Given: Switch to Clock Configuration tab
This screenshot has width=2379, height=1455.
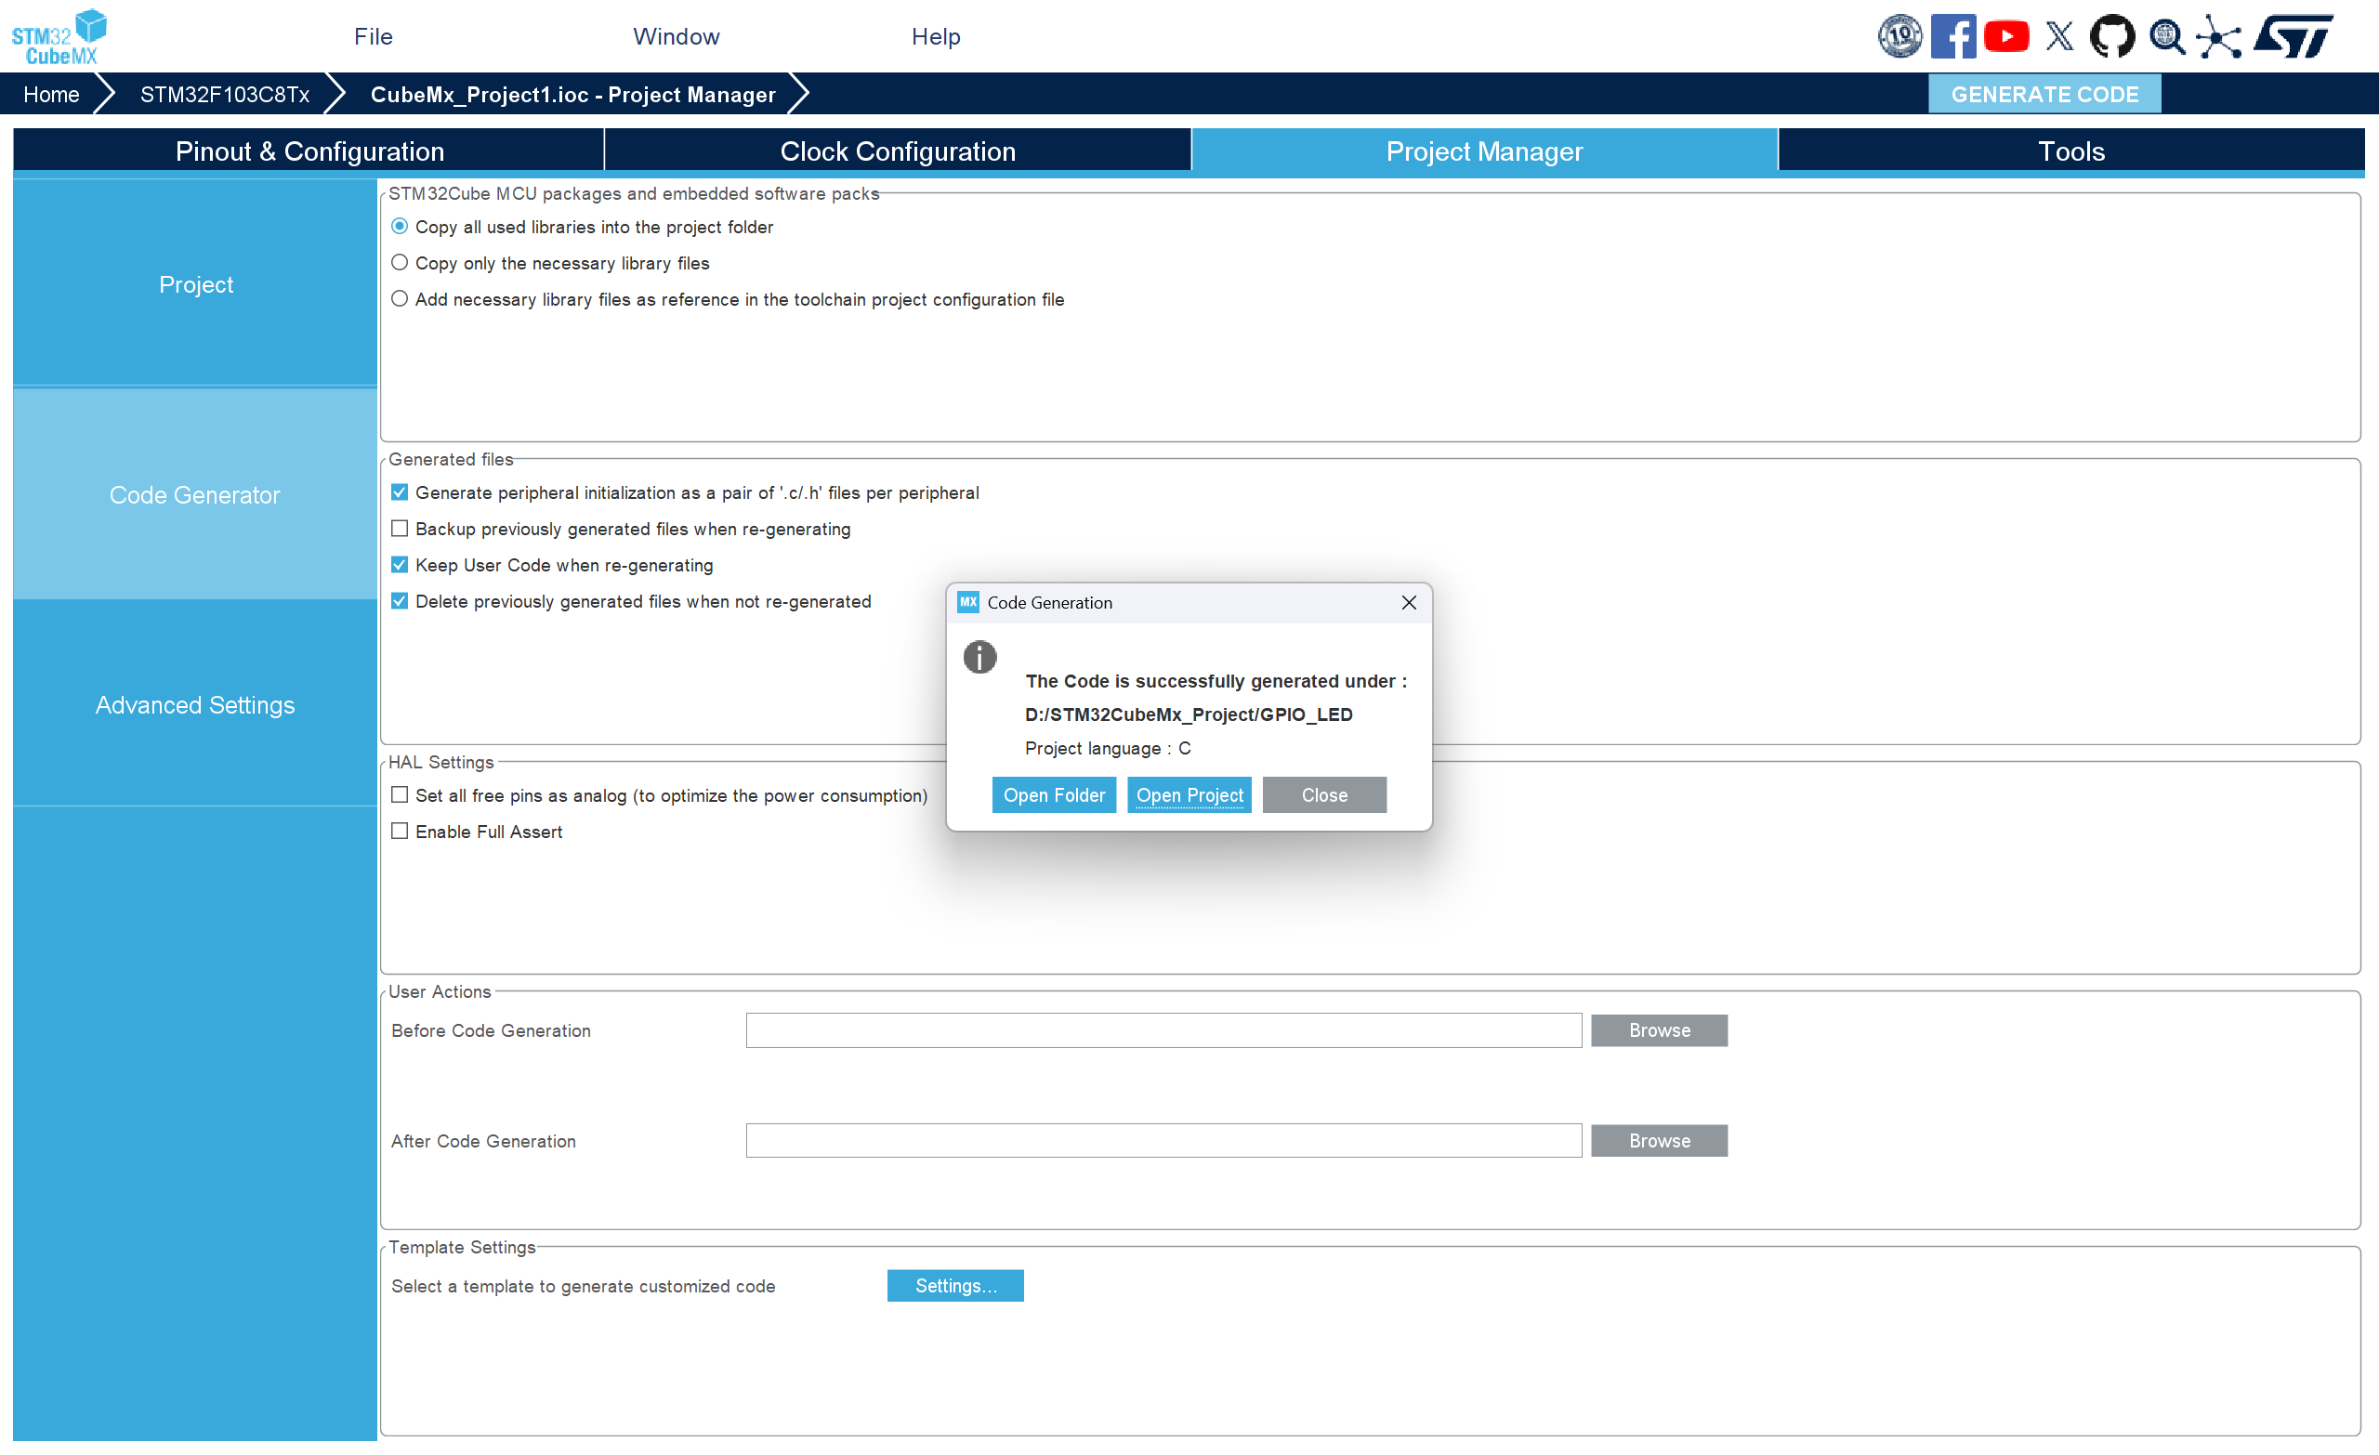Looking at the screenshot, I should point(898,151).
